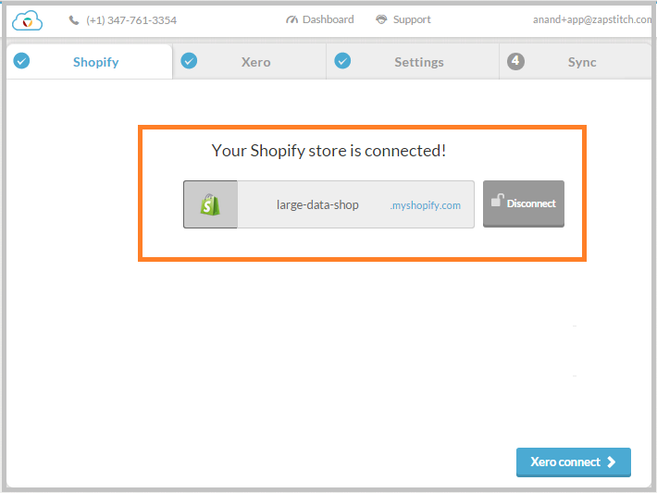Click the ZapStitch cloud logo
Viewport: 657px width, 493px height.
(27, 20)
